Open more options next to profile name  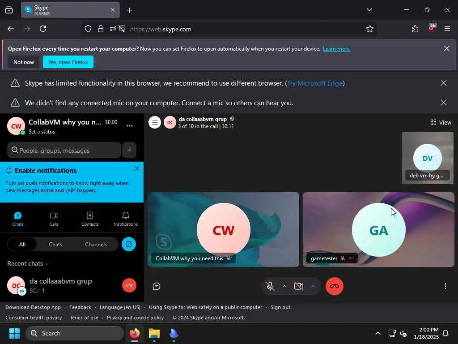tap(129, 126)
